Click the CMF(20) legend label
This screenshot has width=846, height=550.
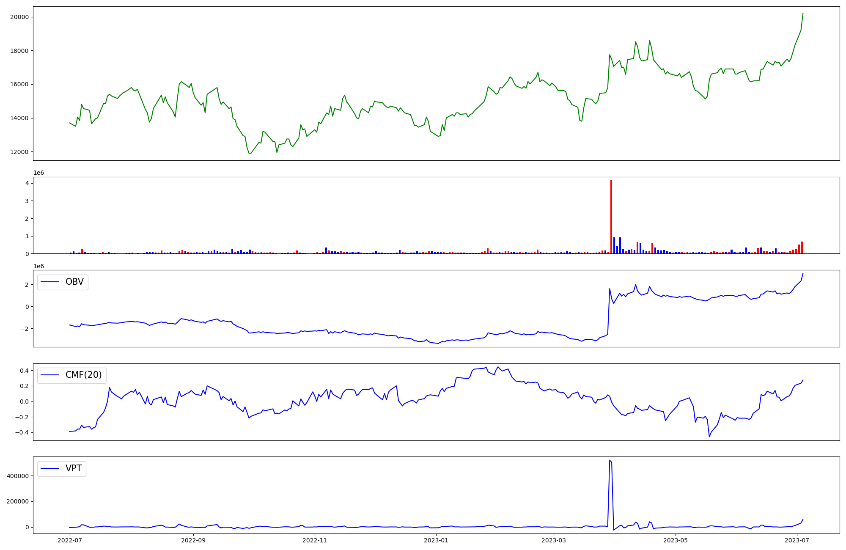83,375
